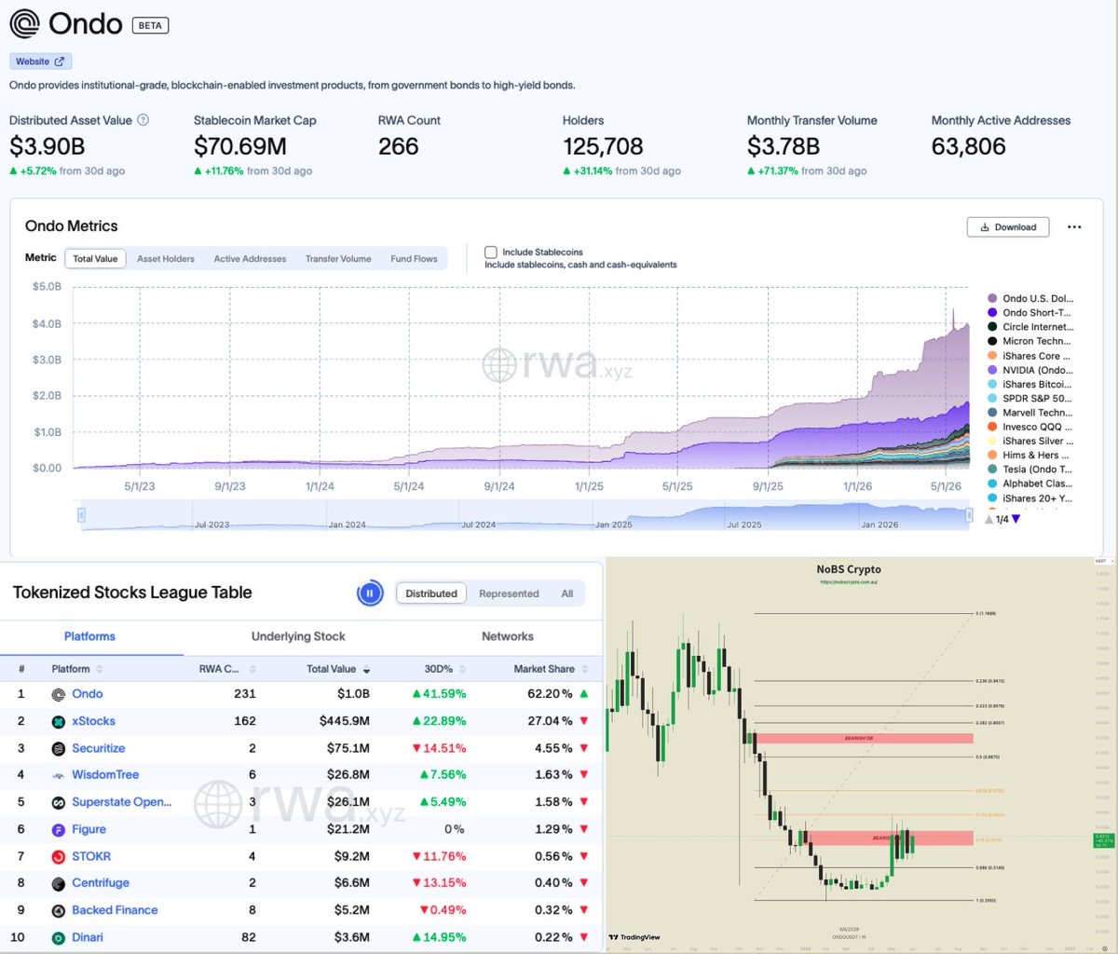
Task: Toggle the SPDR S&P 50... legend series
Action: pyautogui.click(x=1029, y=398)
